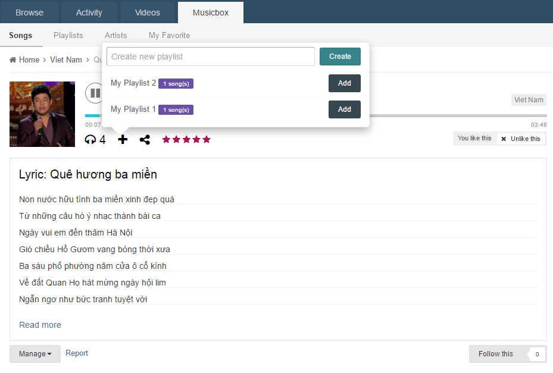Focus the Create new playlist field
Viewport: 553px width, 373px height.
(210, 57)
